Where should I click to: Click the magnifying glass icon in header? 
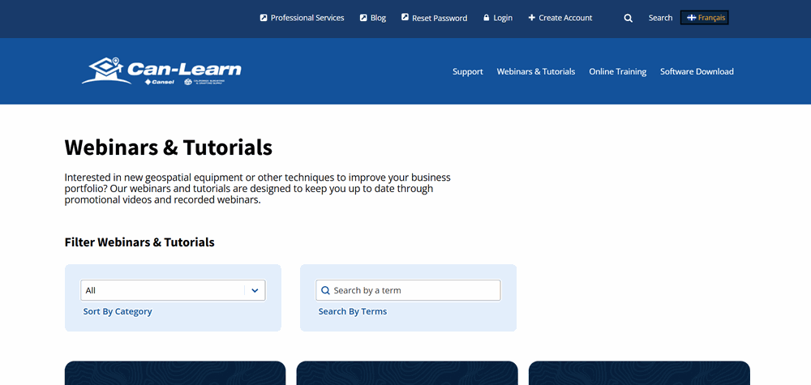[x=628, y=18]
